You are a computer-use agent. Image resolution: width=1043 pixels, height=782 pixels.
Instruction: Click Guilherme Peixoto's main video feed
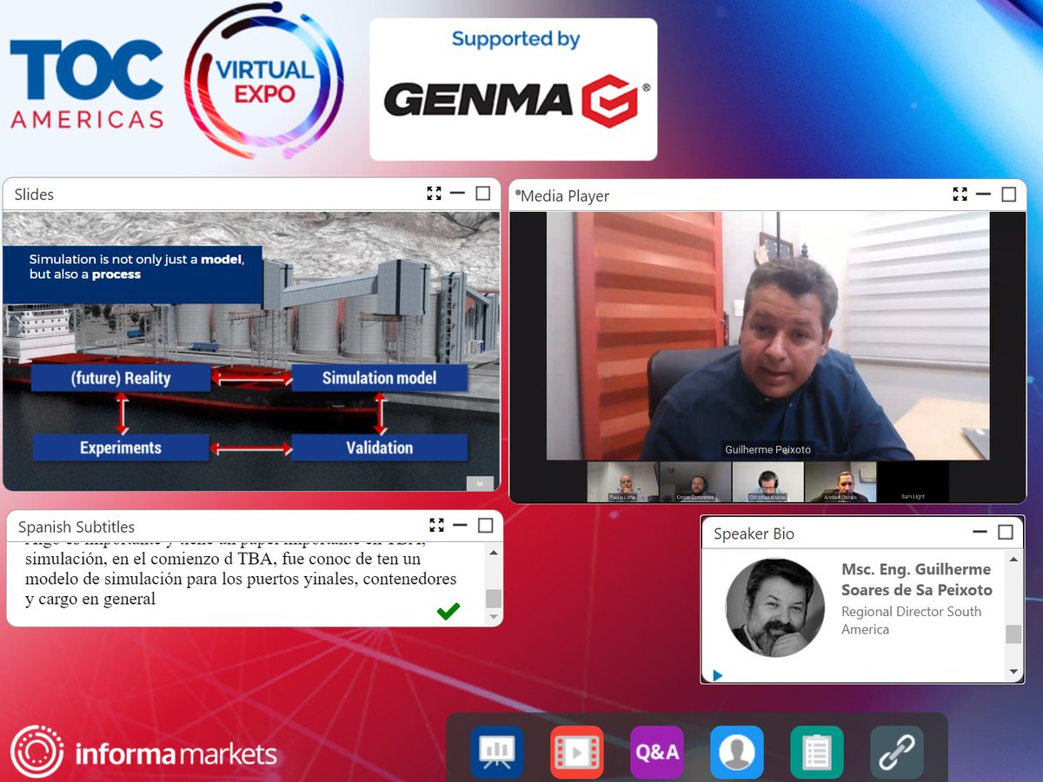point(767,335)
